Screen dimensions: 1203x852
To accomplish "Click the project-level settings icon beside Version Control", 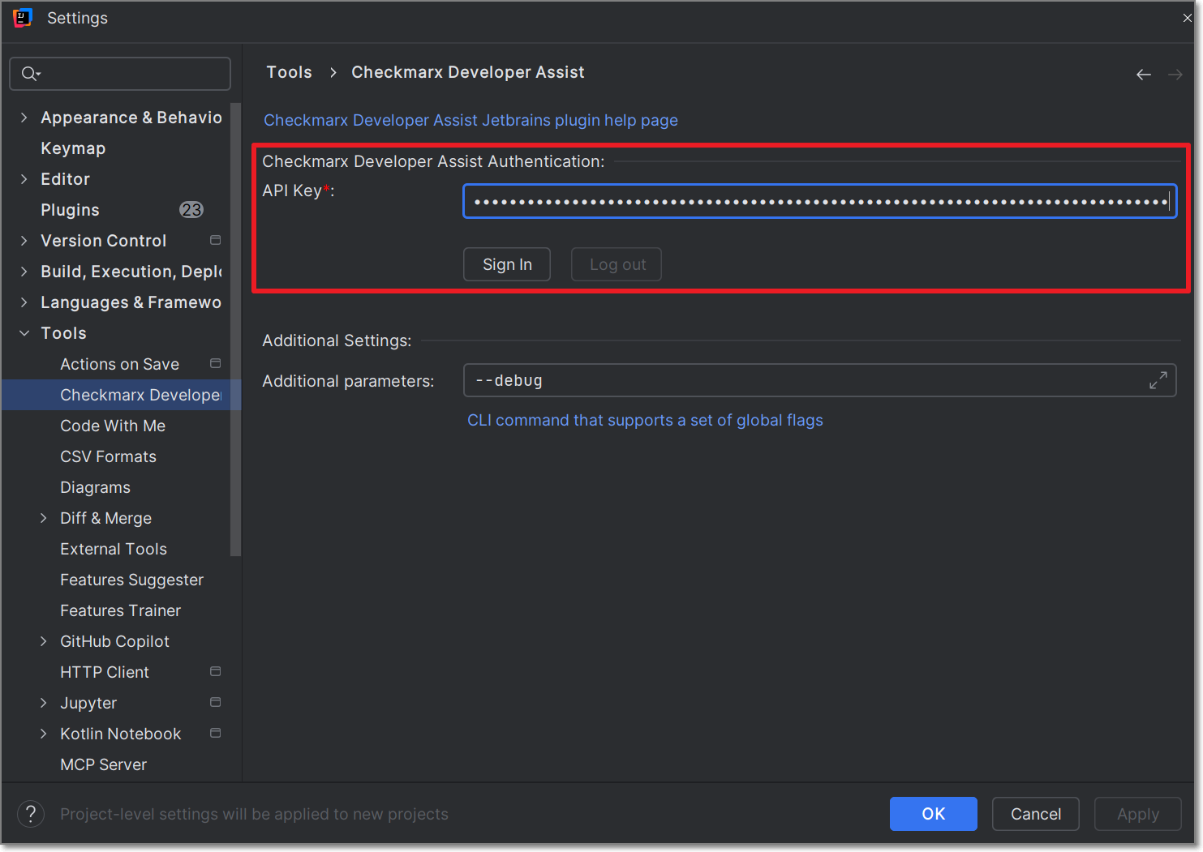I will pos(215,240).
